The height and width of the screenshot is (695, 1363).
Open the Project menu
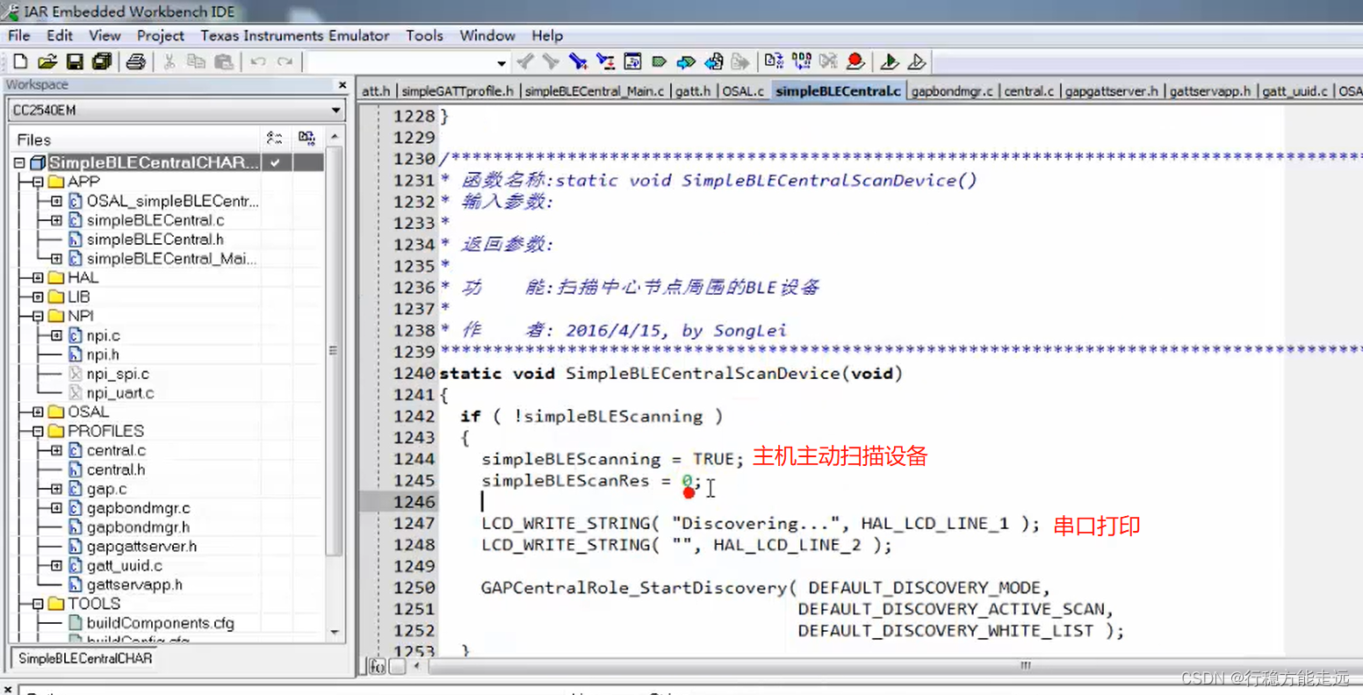(x=161, y=35)
